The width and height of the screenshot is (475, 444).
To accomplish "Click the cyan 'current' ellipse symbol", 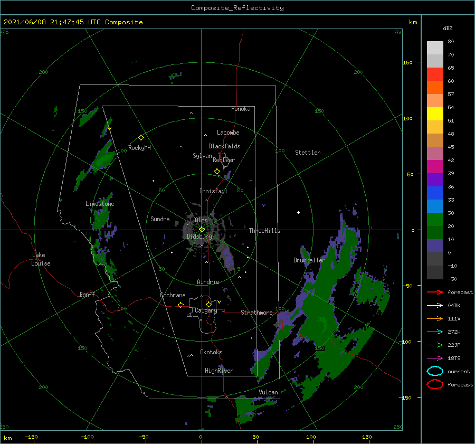I will point(435,371).
